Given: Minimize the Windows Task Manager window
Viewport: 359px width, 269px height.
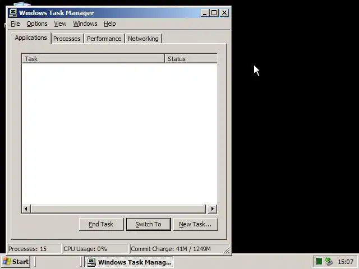Looking at the screenshot, I should pyautogui.click(x=205, y=13).
